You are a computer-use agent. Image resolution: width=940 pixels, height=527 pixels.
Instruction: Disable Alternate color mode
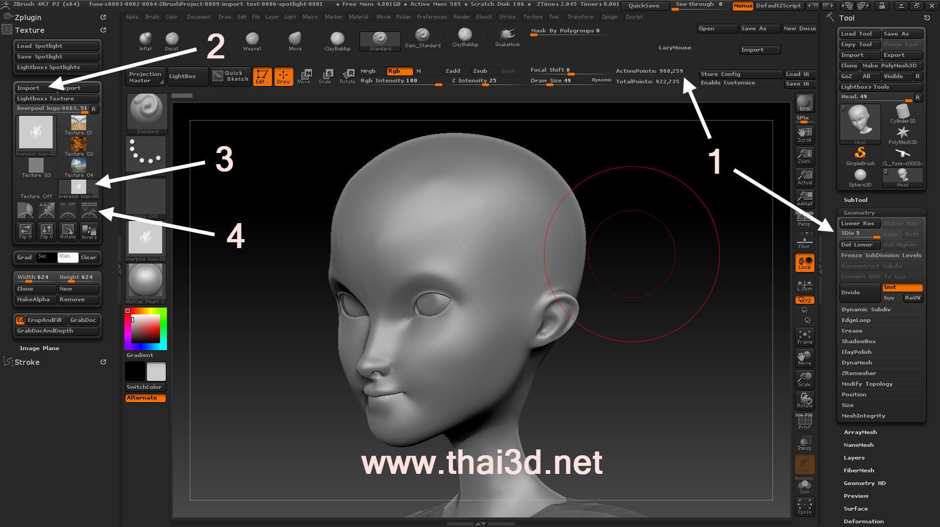(146, 398)
